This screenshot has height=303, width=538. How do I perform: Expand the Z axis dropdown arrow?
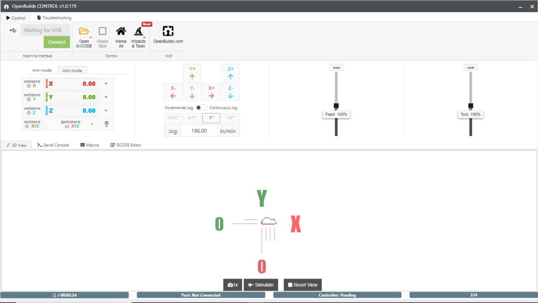point(106,111)
